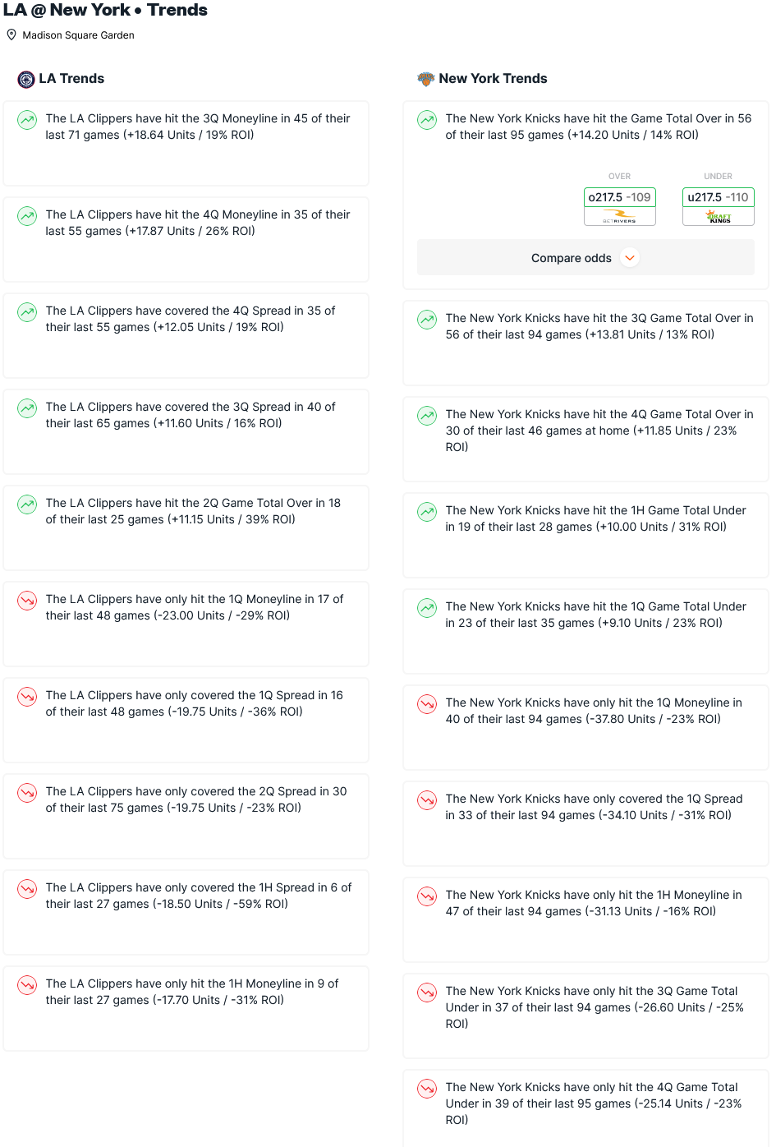This screenshot has width=776, height=1147.
Task: Open the Compare odds bar
Action: (x=585, y=258)
